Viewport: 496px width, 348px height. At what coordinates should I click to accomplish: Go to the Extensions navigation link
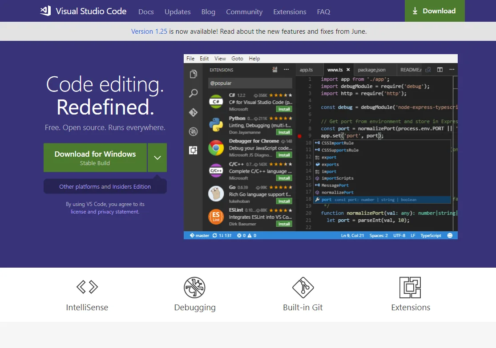(290, 12)
